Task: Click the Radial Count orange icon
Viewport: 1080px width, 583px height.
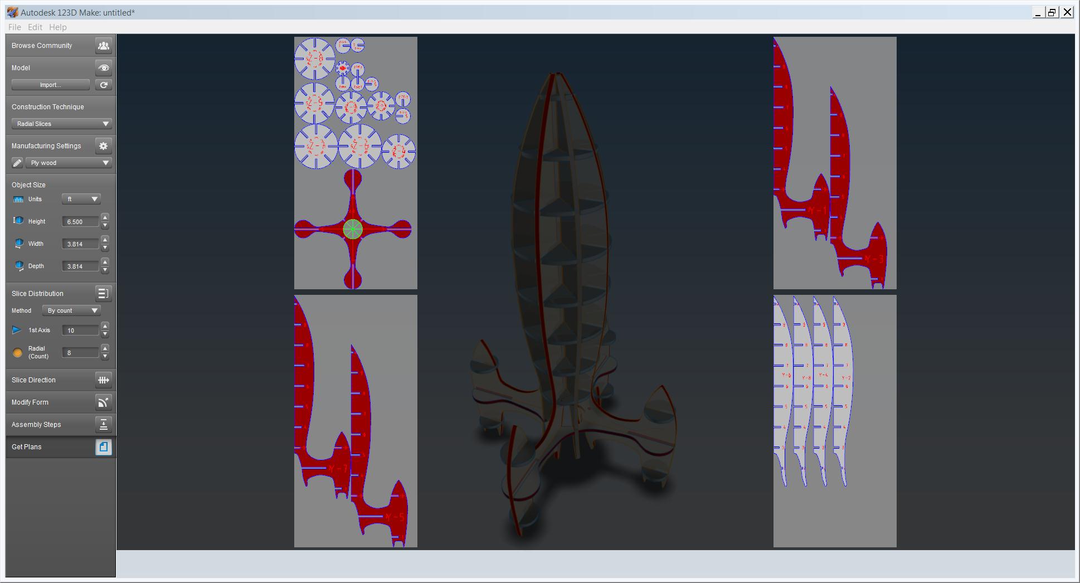Action: (17, 353)
